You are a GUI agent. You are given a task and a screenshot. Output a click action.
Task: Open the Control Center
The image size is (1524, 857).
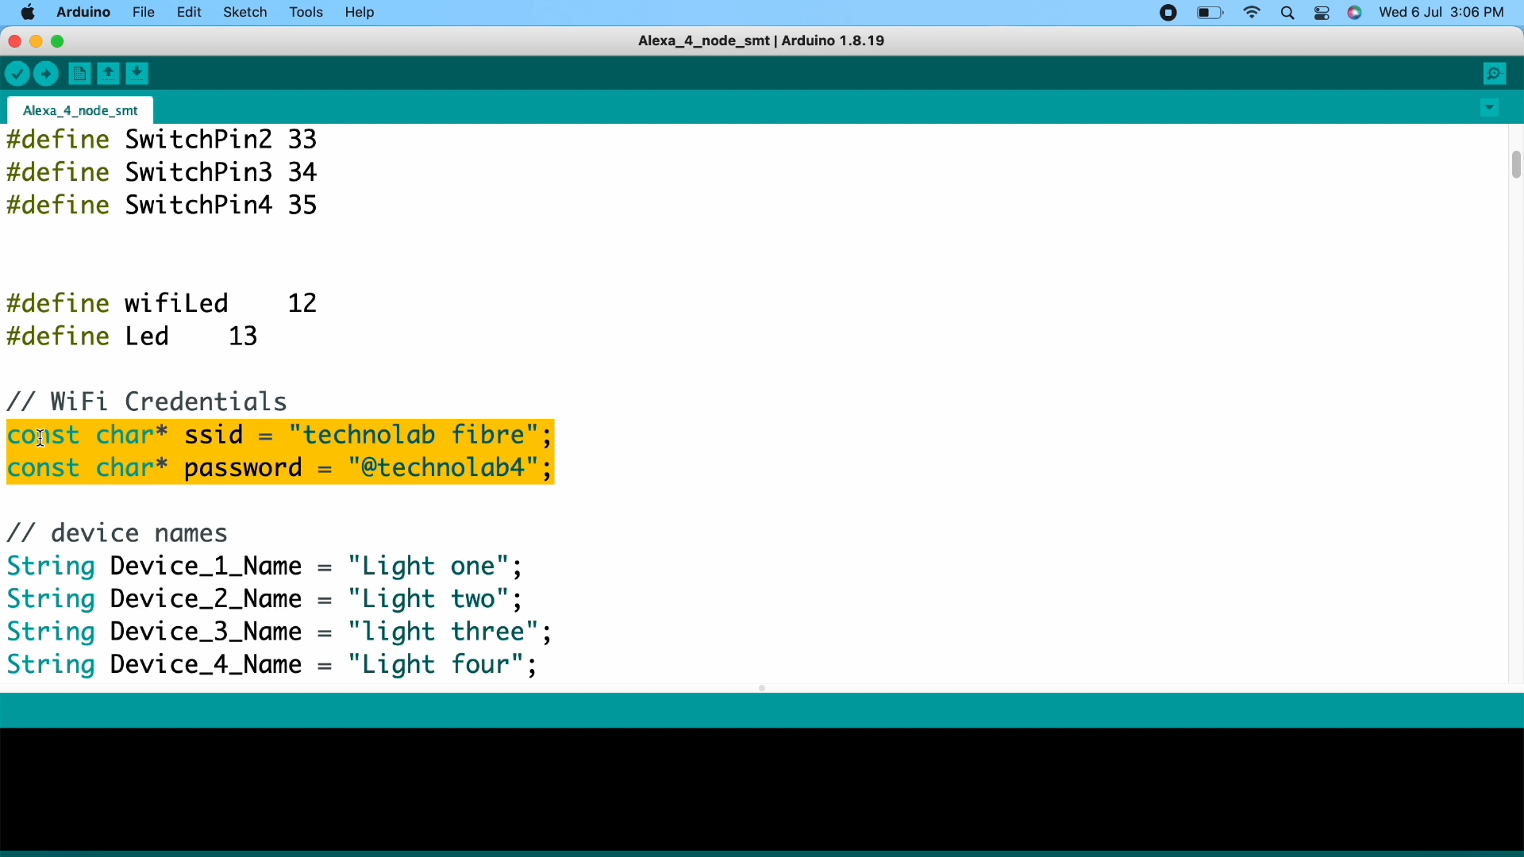tap(1322, 13)
